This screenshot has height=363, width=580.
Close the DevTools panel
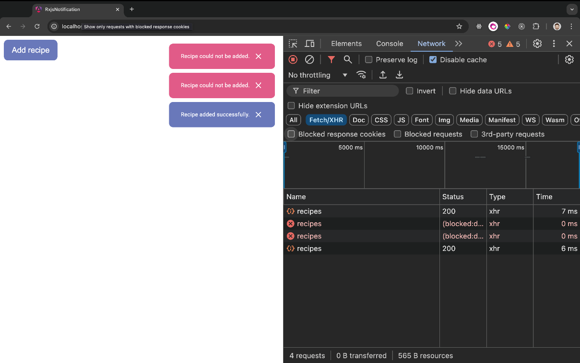coord(569,44)
